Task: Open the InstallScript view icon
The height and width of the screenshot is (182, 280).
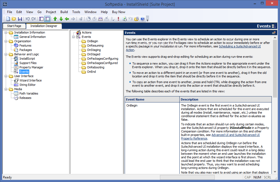Action: (16, 59)
